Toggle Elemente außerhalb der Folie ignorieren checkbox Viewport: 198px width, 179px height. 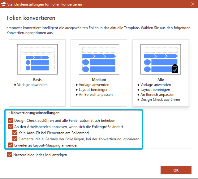15,139
